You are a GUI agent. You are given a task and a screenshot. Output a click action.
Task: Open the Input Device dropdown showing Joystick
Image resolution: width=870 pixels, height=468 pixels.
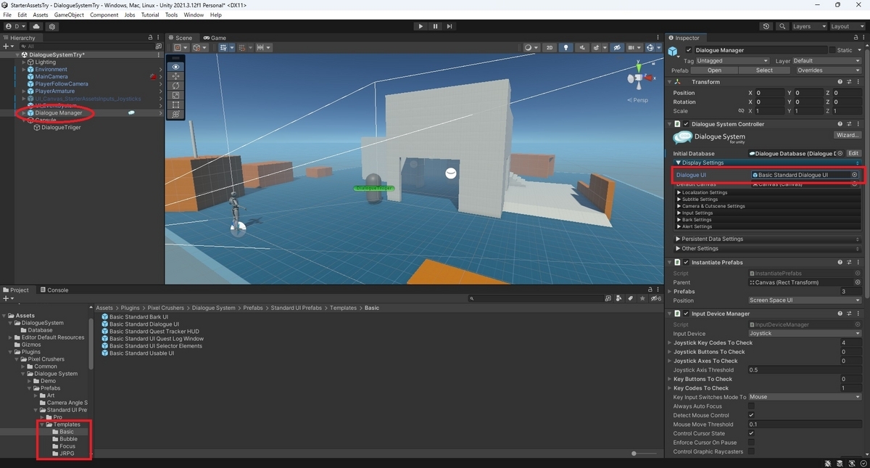click(x=805, y=334)
